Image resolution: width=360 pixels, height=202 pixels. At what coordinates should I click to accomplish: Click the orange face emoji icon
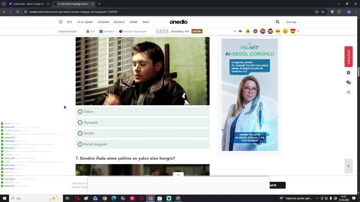[285, 31]
